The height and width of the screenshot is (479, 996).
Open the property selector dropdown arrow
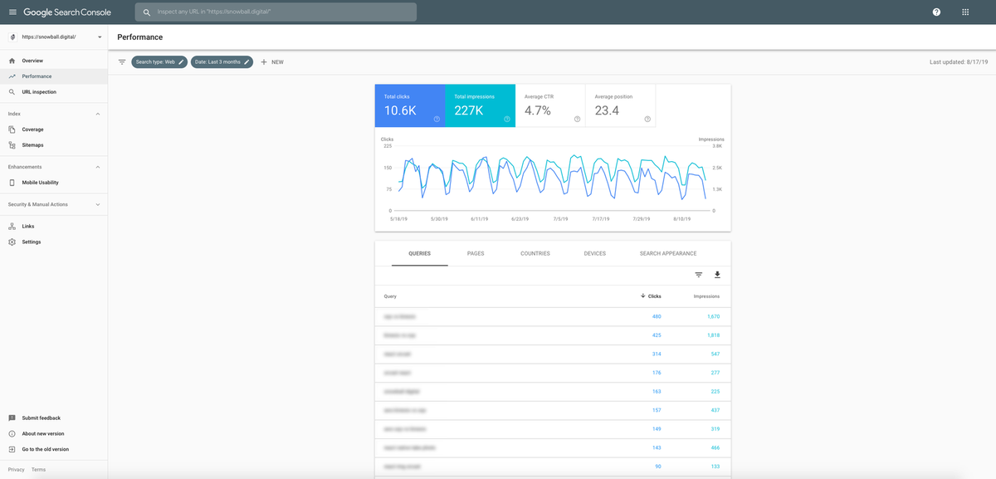point(100,37)
